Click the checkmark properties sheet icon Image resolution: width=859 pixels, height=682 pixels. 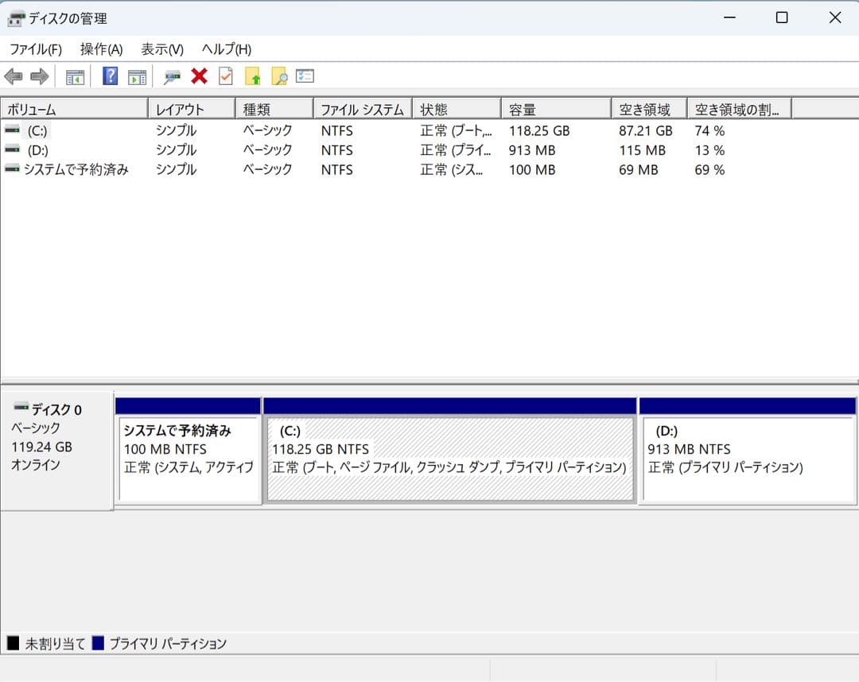pos(226,76)
